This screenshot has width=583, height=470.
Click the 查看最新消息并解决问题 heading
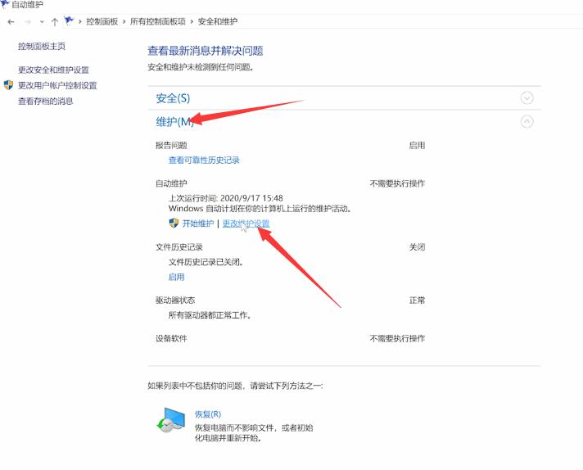pyautogui.click(x=206, y=51)
